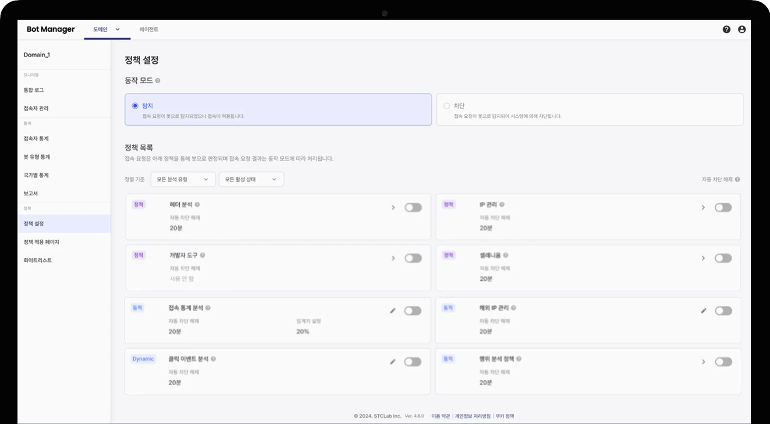770x424 pixels.
Task: Open the 이용 약관 footer link
Action: [x=440, y=416]
